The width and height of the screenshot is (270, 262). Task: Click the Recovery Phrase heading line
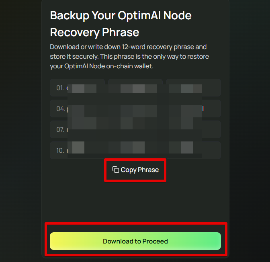point(94,33)
